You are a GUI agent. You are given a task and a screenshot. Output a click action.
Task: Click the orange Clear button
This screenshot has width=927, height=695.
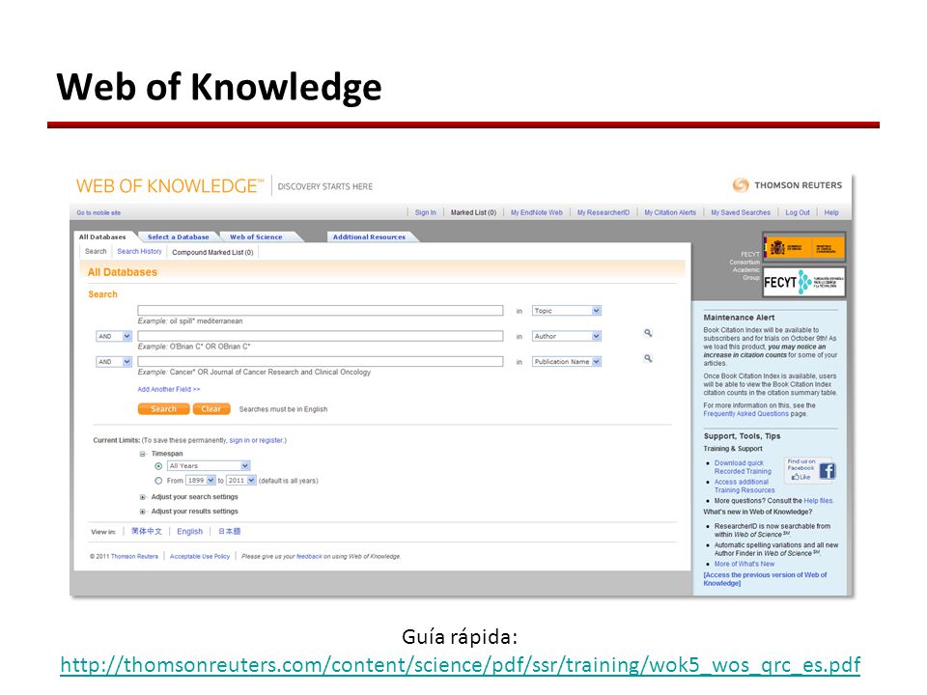[x=211, y=409]
